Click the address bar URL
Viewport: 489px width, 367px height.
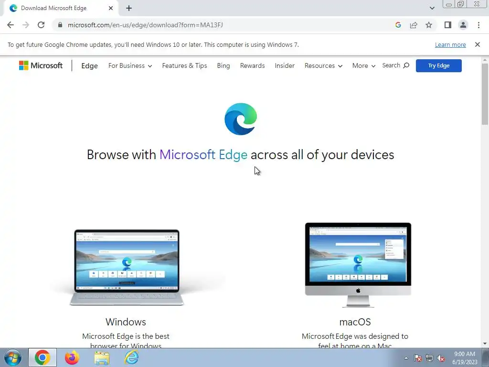145,25
